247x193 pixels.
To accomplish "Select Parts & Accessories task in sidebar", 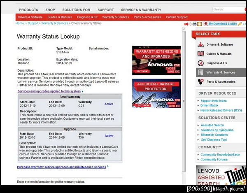I will click(221, 82).
